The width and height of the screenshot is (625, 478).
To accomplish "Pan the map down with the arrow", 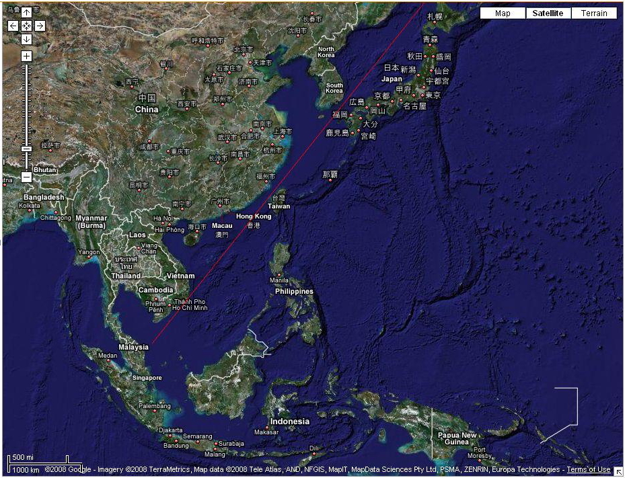I will [26, 39].
